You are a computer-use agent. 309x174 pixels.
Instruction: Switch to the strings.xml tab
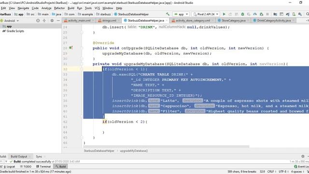tap(109, 20)
